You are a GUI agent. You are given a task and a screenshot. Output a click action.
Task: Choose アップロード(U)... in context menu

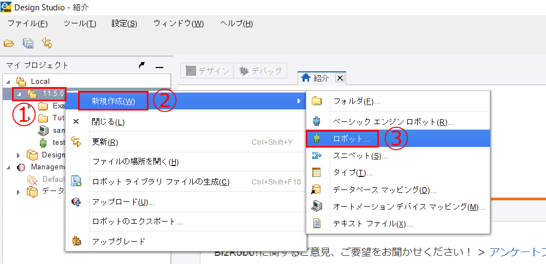pyautogui.click(x=186, y=202)
